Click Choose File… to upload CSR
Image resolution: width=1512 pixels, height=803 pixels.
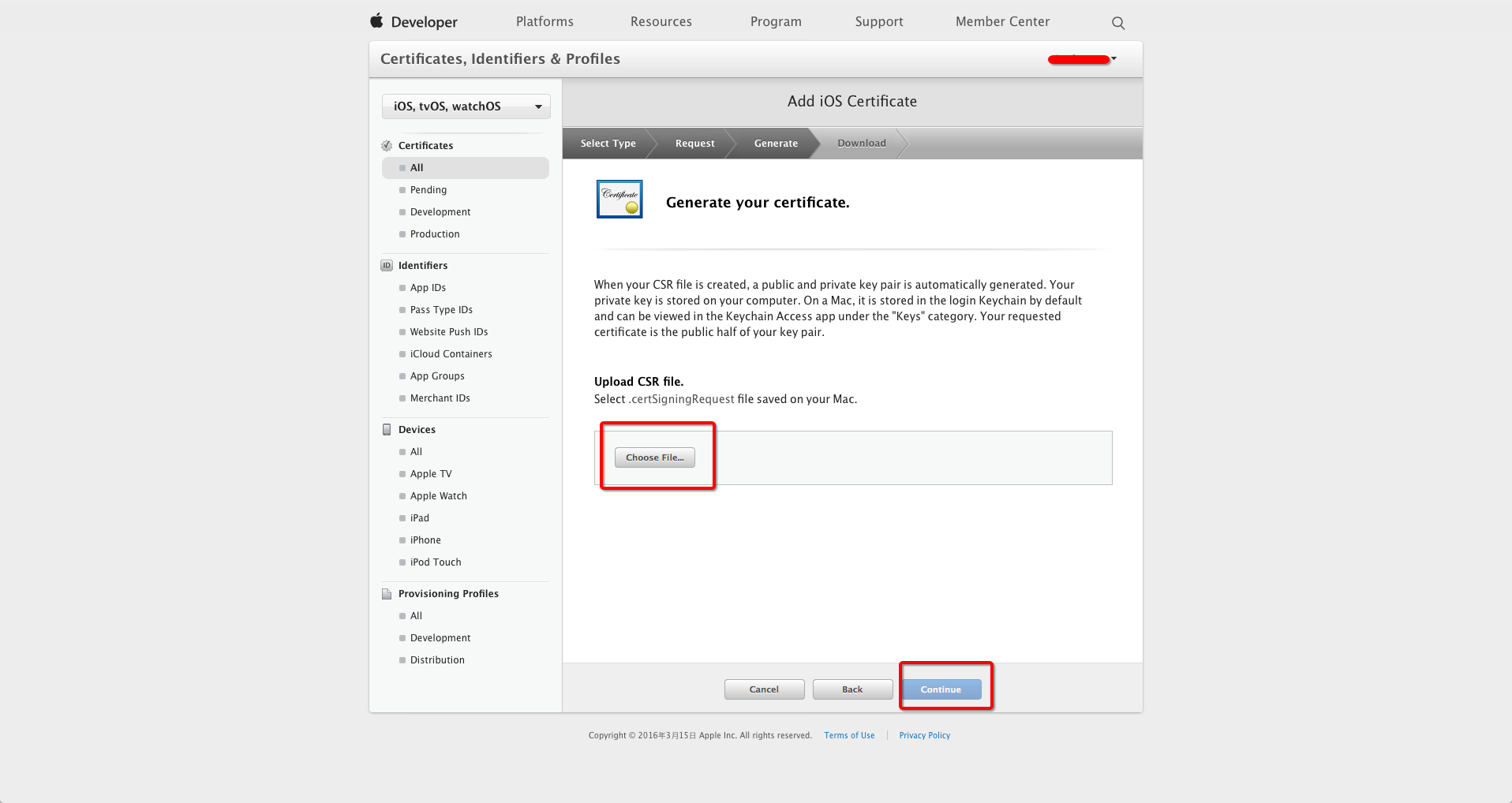[x=655, y=458]
